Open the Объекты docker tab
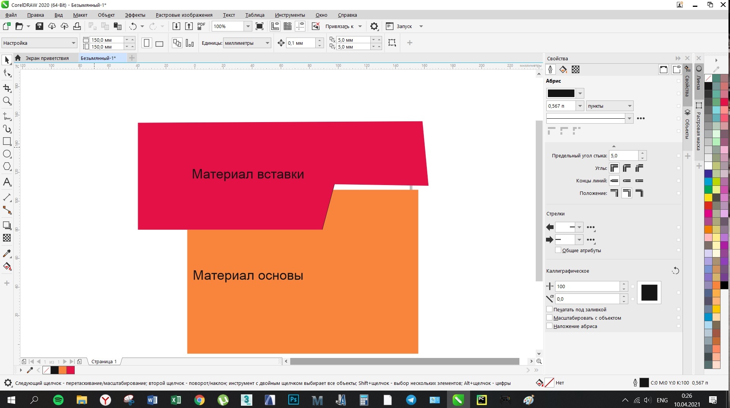Screen dimensions: 730x408 coord(687,125)
